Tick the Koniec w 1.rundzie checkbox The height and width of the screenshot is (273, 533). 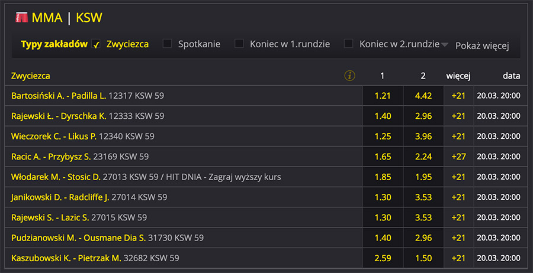pyautogui.click(x=239, y=44)
